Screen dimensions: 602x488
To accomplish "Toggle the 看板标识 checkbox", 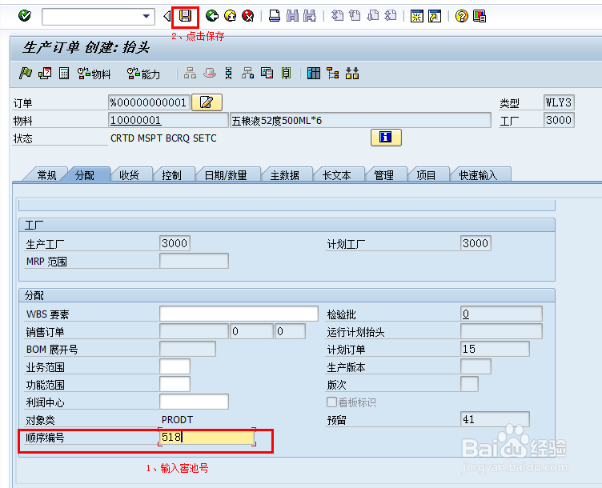I will pyautogui.click(x=331, y=402).
